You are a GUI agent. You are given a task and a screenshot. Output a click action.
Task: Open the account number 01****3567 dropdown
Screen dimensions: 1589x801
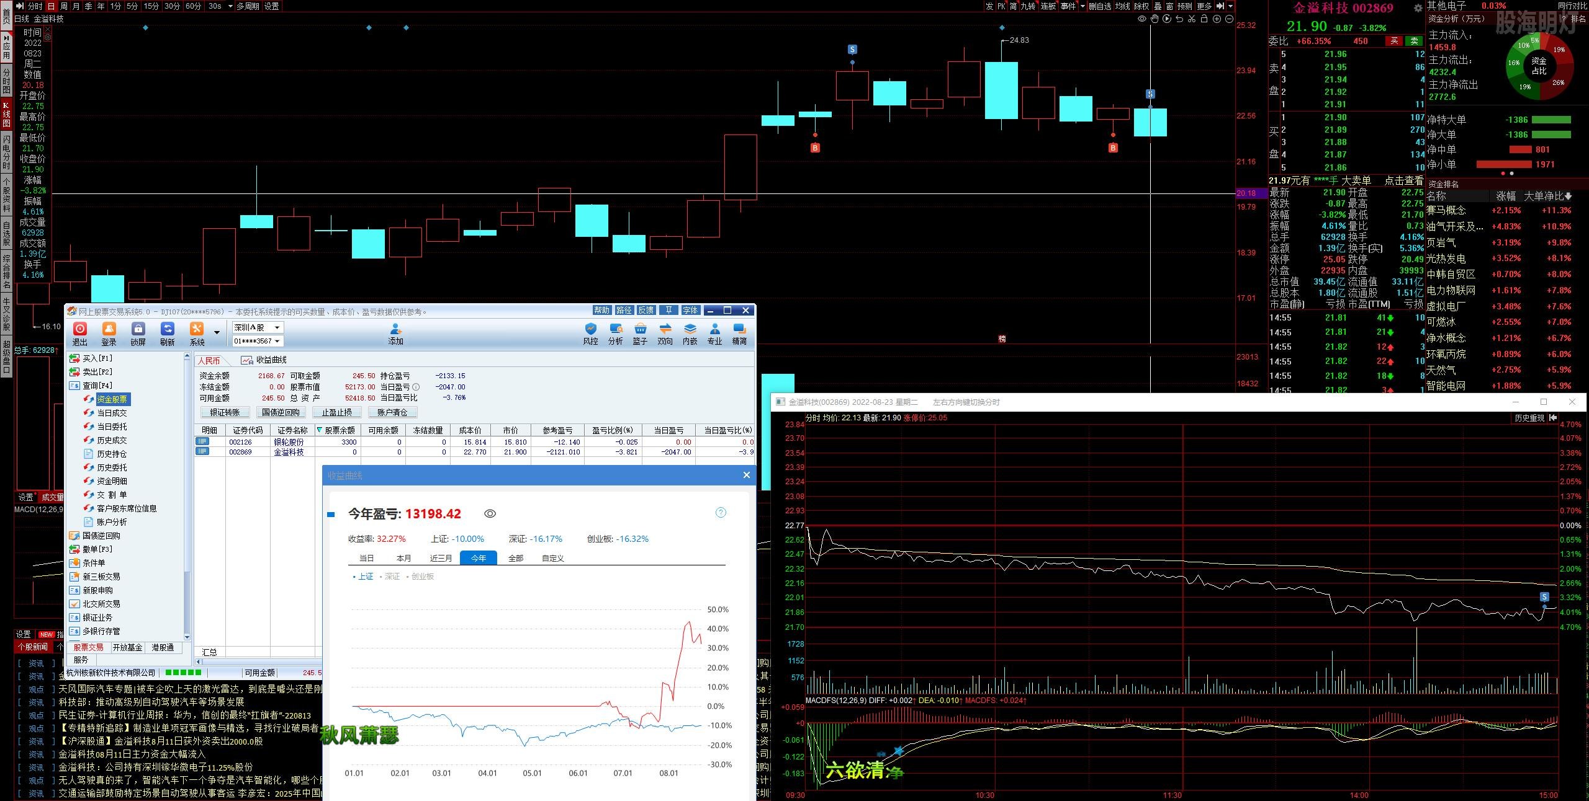point(258,341)
